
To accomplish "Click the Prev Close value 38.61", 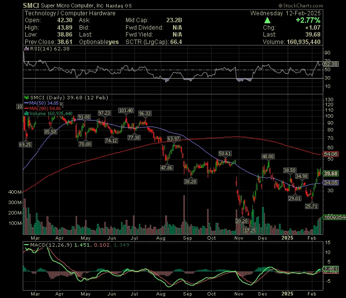I will (65, 42).
